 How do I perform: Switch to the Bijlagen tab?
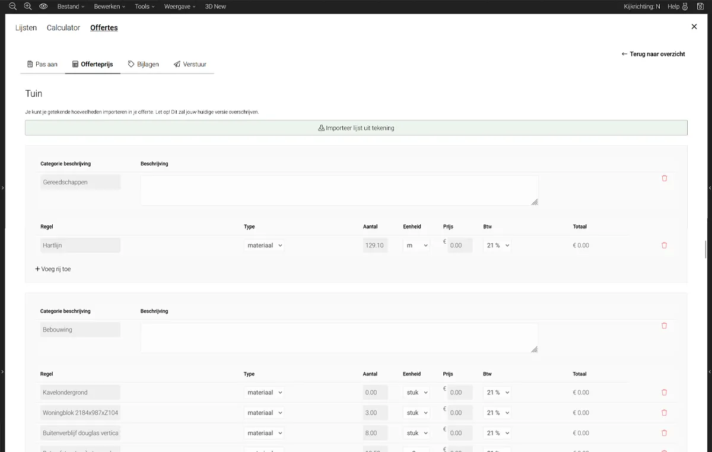pyautogui.click(x=143, y=64)
